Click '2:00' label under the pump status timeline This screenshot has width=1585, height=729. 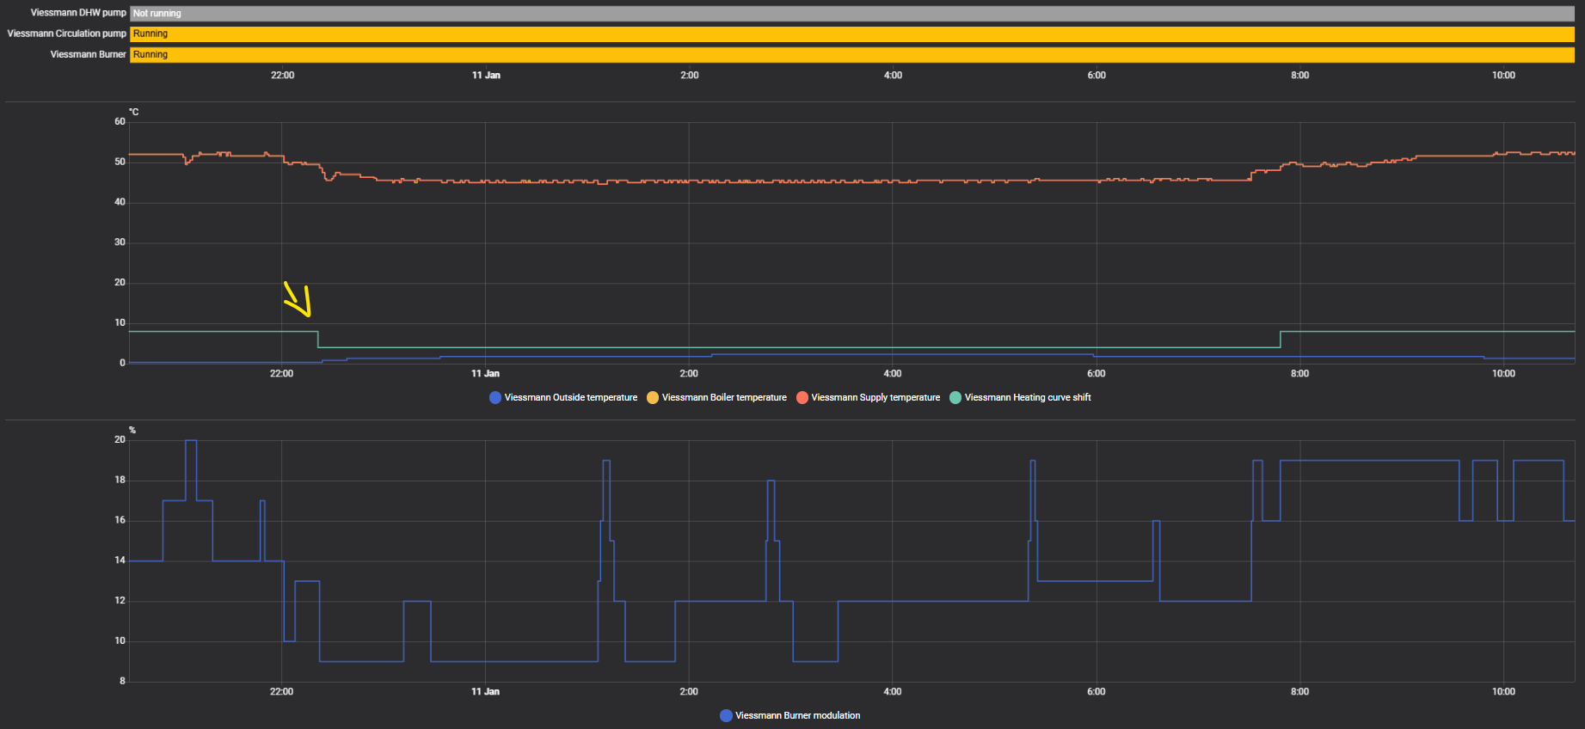(x=690, y=76)
